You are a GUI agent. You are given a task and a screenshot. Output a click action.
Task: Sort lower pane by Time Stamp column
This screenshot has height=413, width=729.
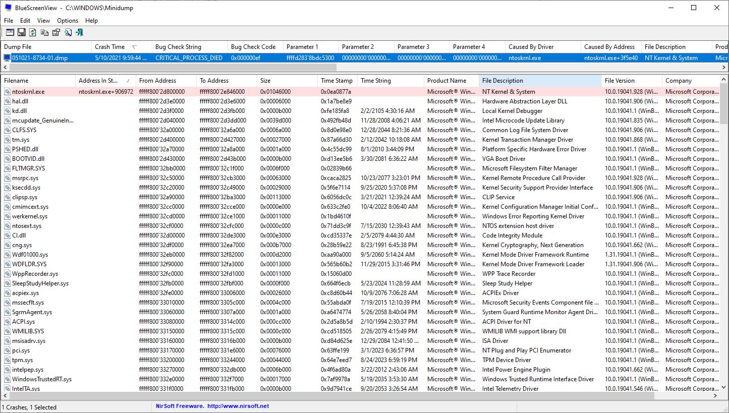(x=338, y=81)
